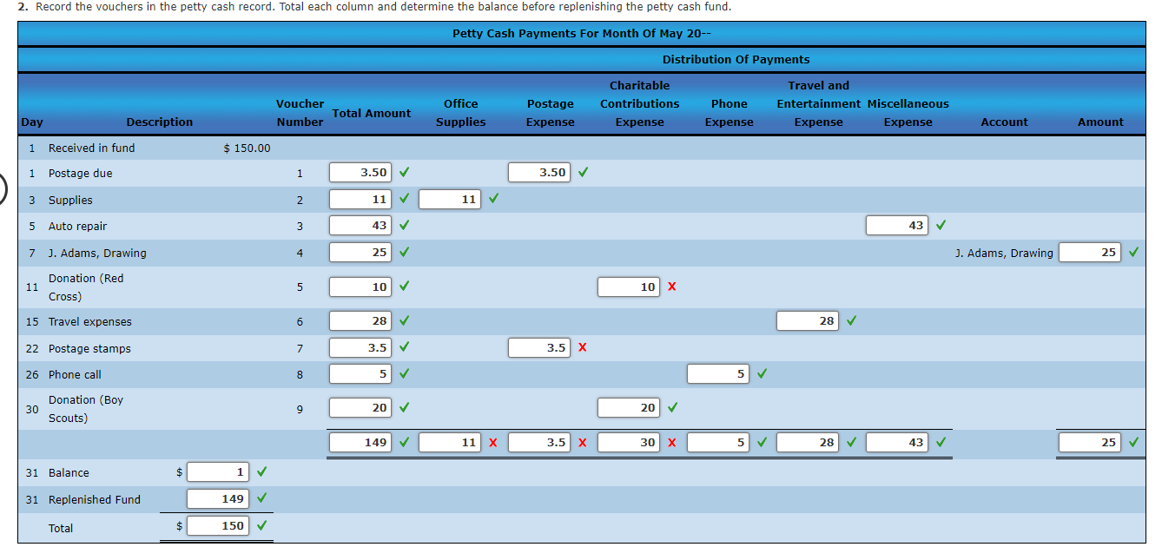Click the red X beside Charitable Contributions total 30

(671, 442)
